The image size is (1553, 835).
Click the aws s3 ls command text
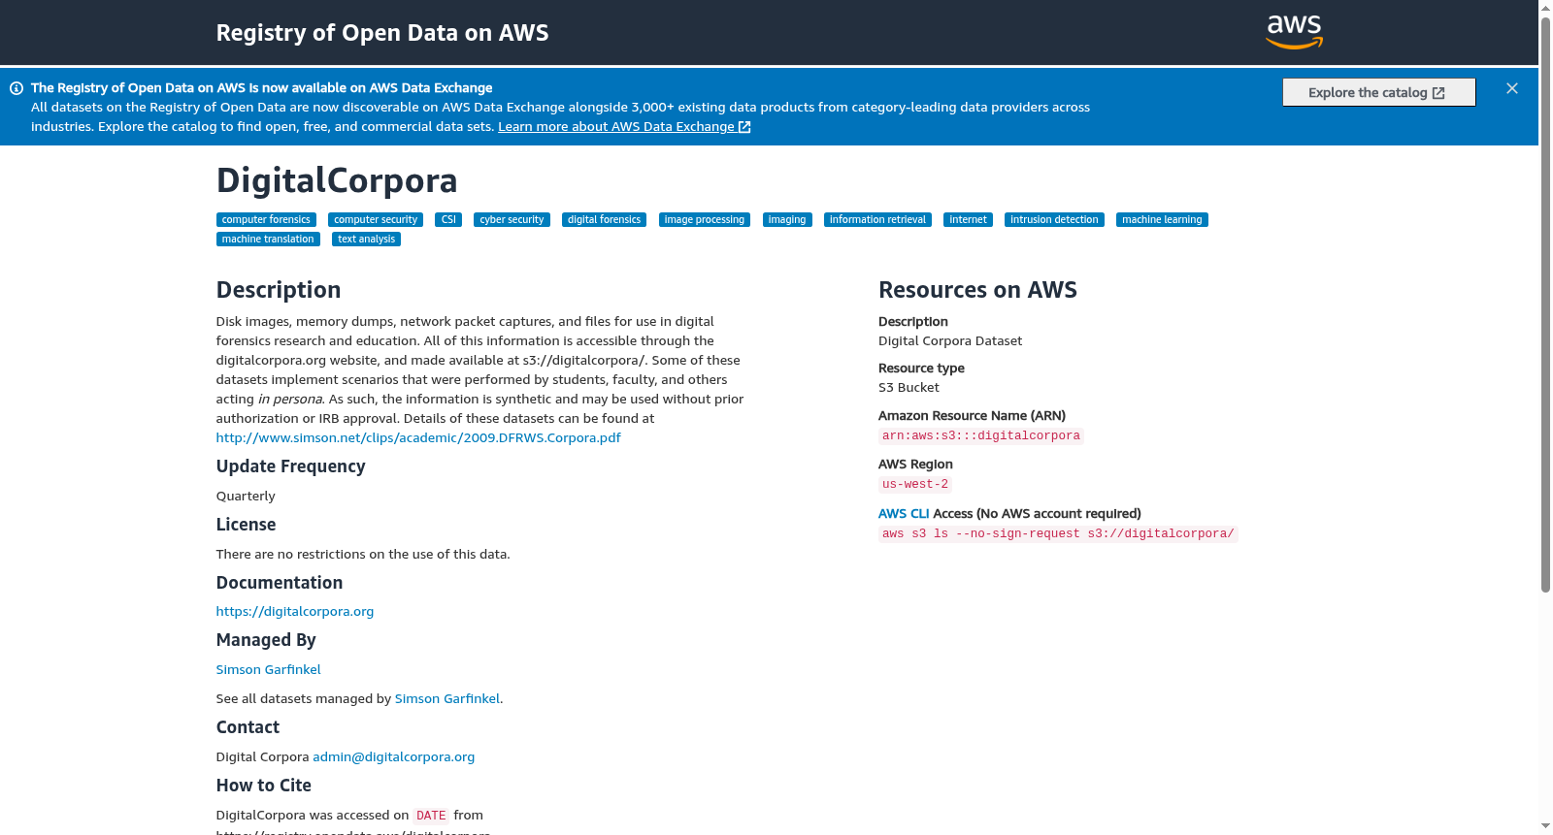[1058, 534]
